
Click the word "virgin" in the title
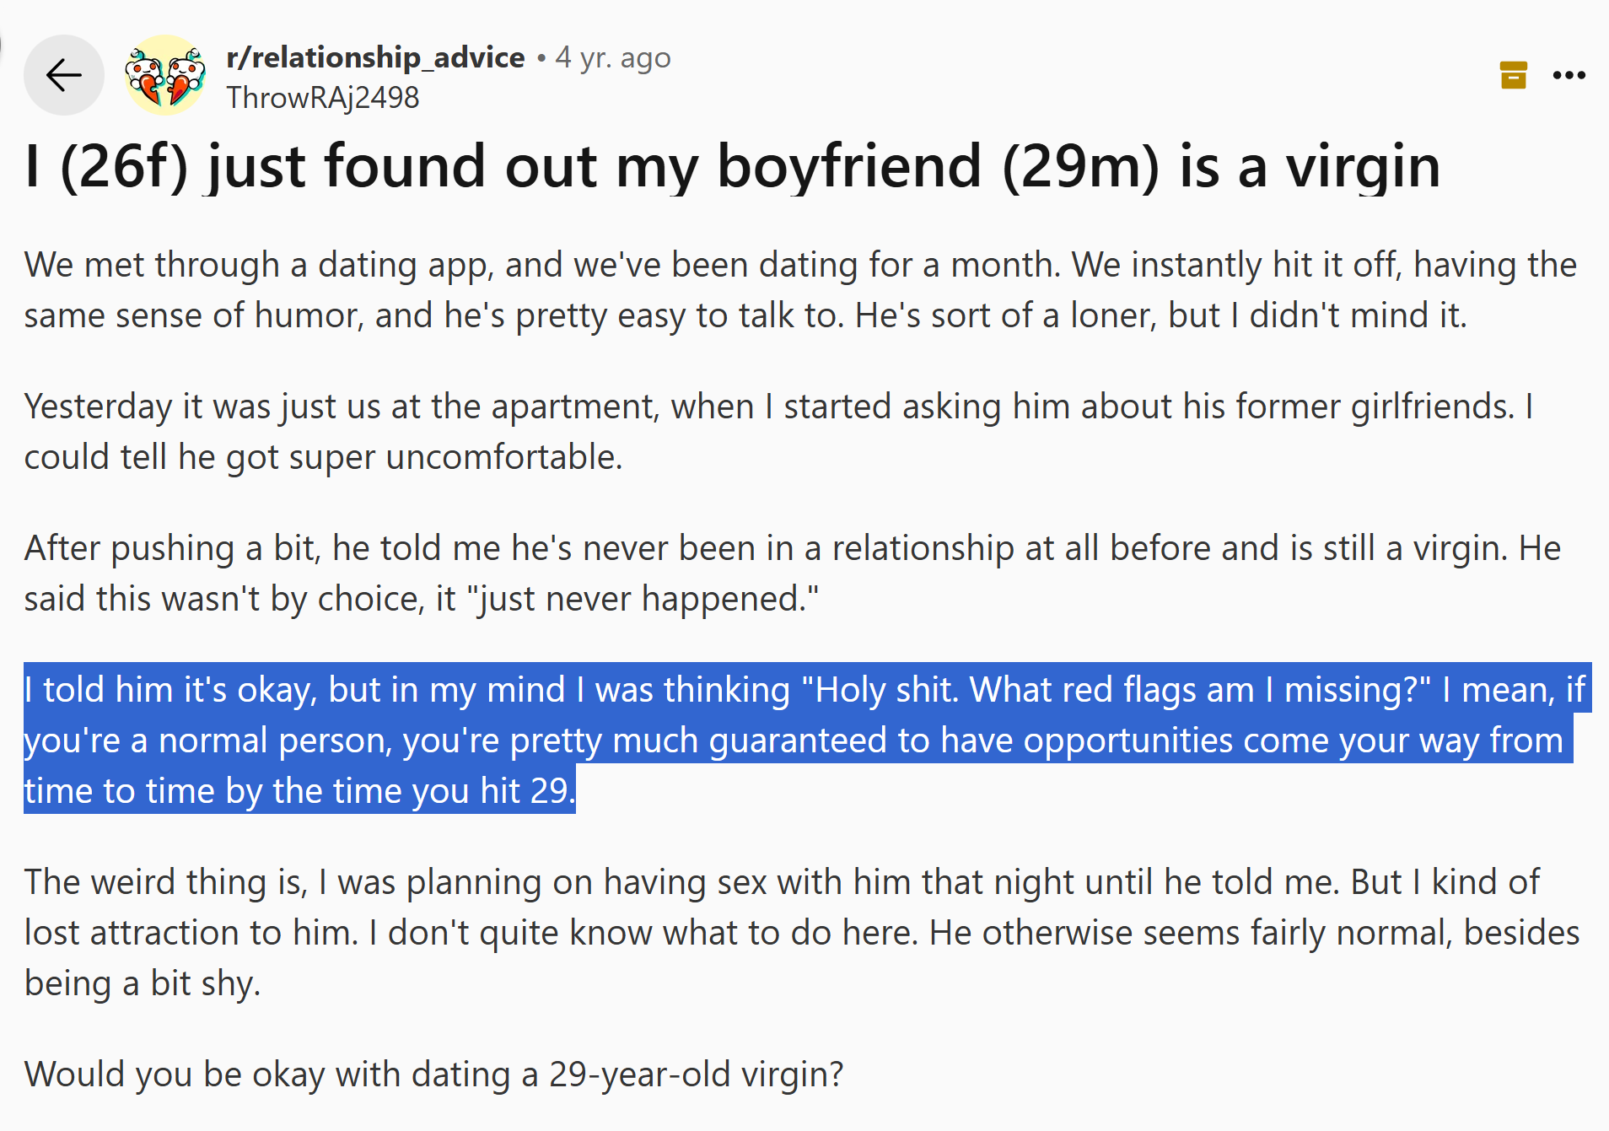coord(1363,166)
